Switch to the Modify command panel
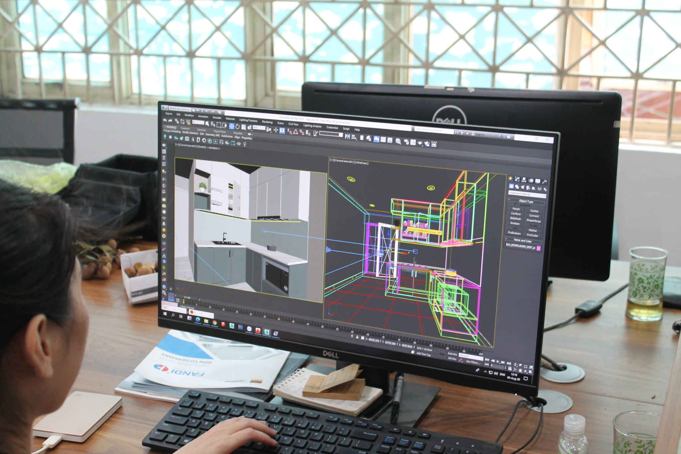The image size is (681, 454). [x=517, y=179]
